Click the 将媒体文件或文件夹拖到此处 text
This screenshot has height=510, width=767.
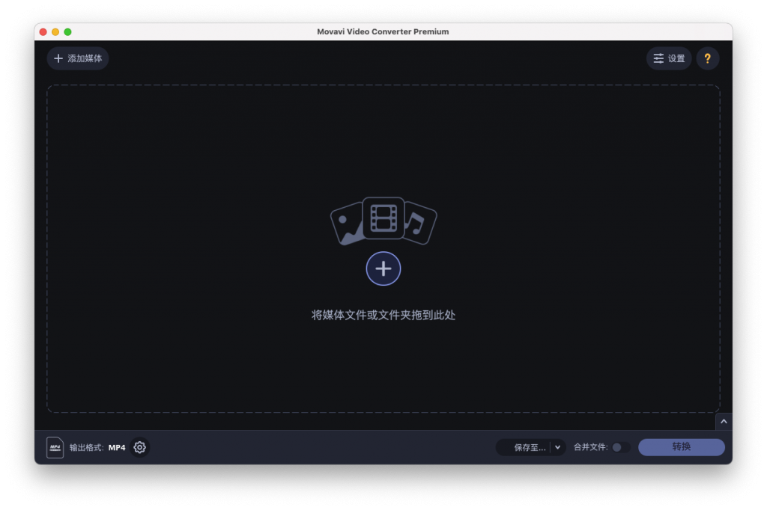pos(383,315)
